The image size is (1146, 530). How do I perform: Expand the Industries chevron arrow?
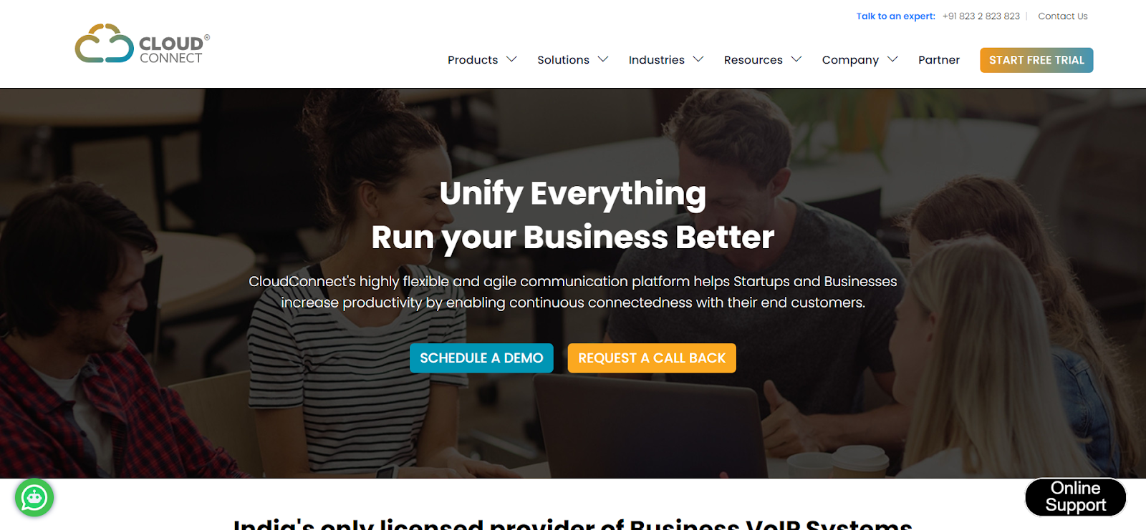[698, 59]
